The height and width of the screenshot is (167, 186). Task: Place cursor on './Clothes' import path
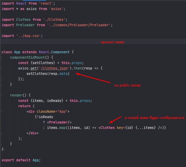pos(54,20)
